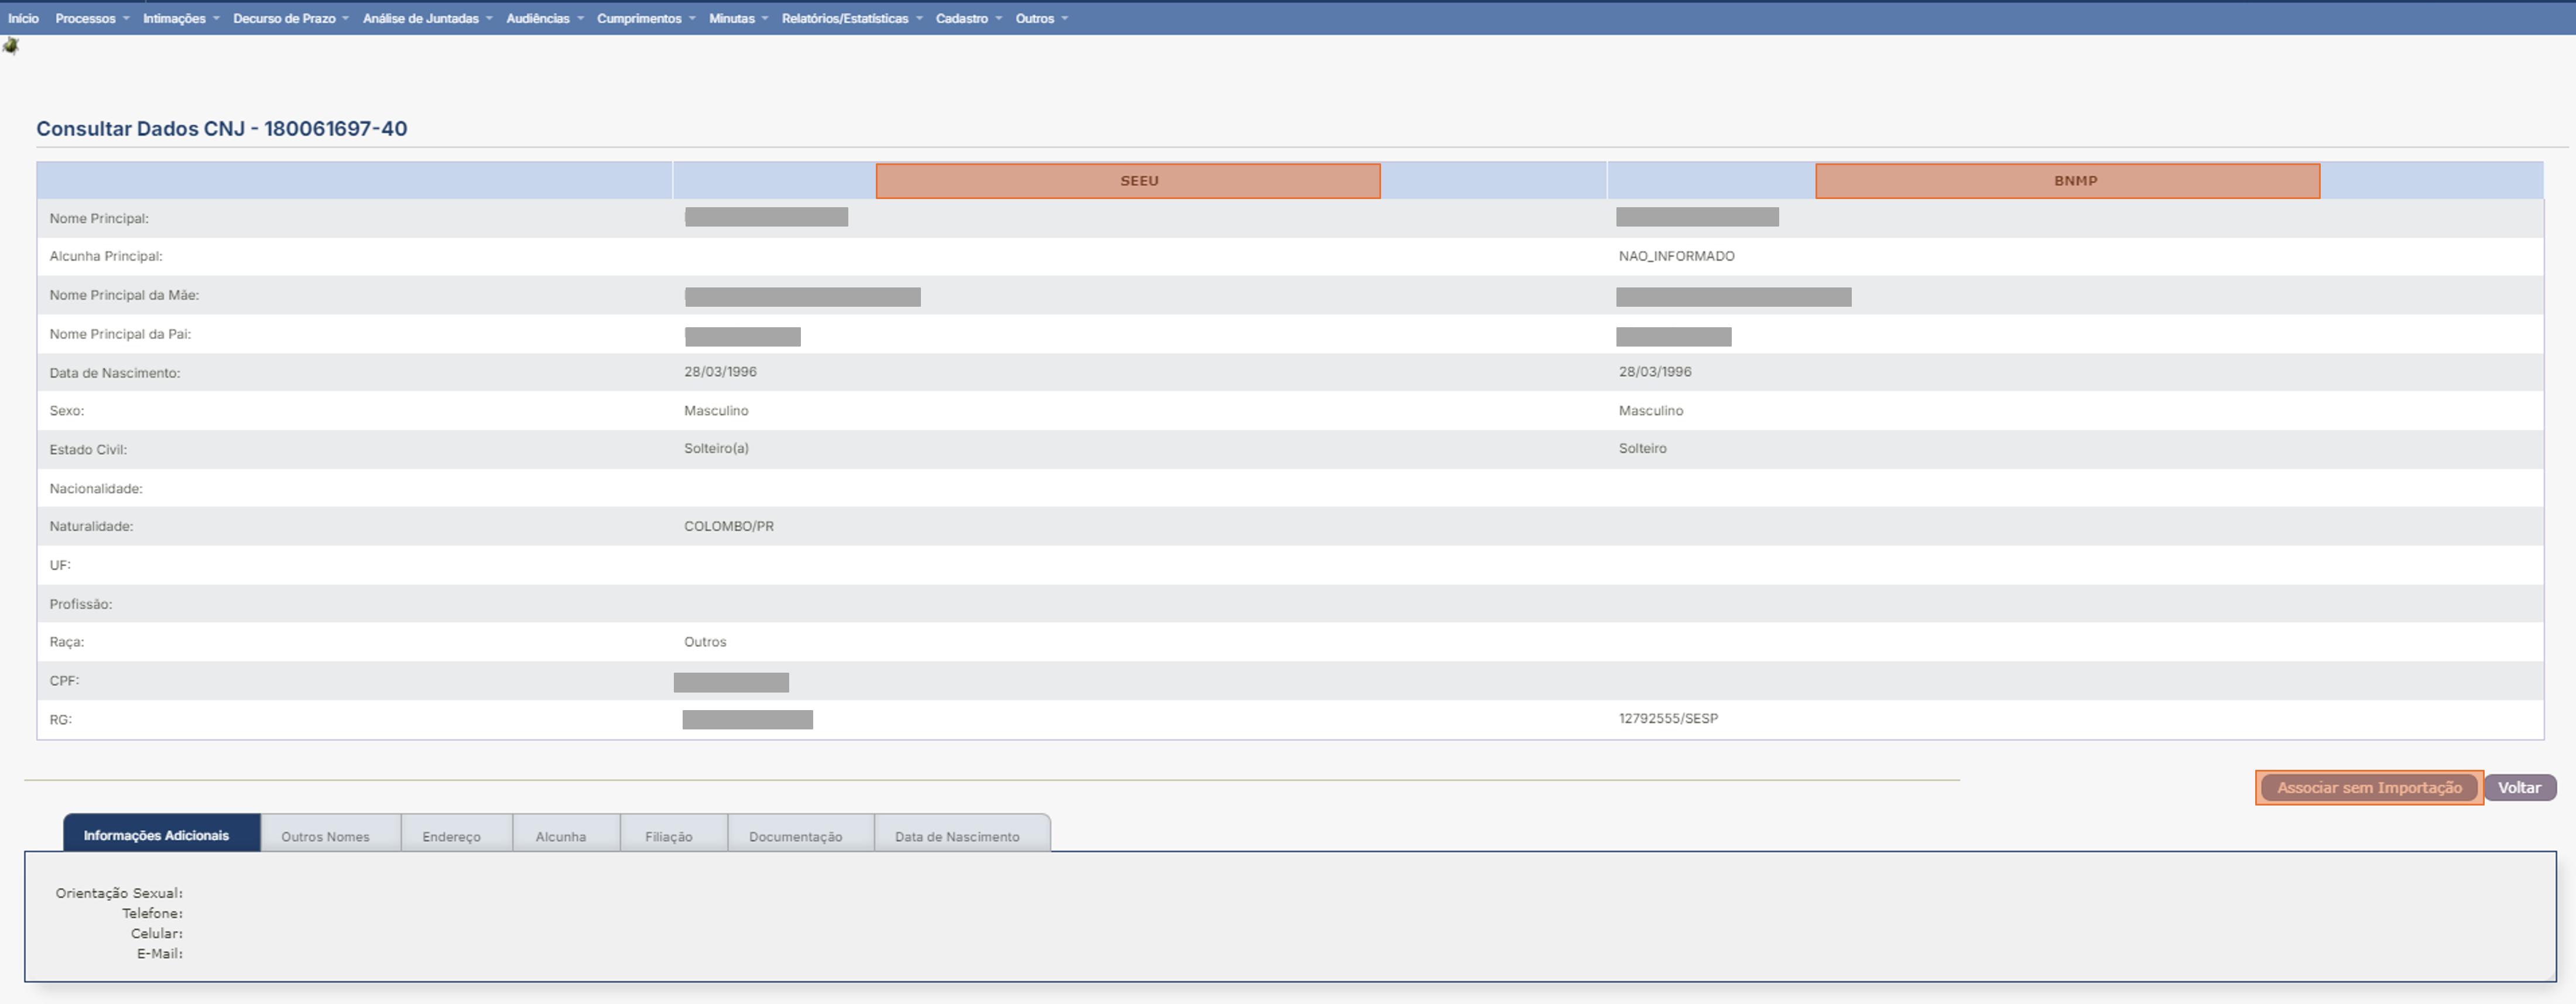Click the Telefone label
This screenshot has width=2576, height=1004.
tap(152, 913)
